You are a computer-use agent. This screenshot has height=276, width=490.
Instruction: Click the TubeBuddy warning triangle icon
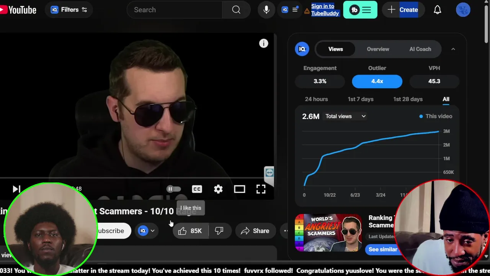307,11
